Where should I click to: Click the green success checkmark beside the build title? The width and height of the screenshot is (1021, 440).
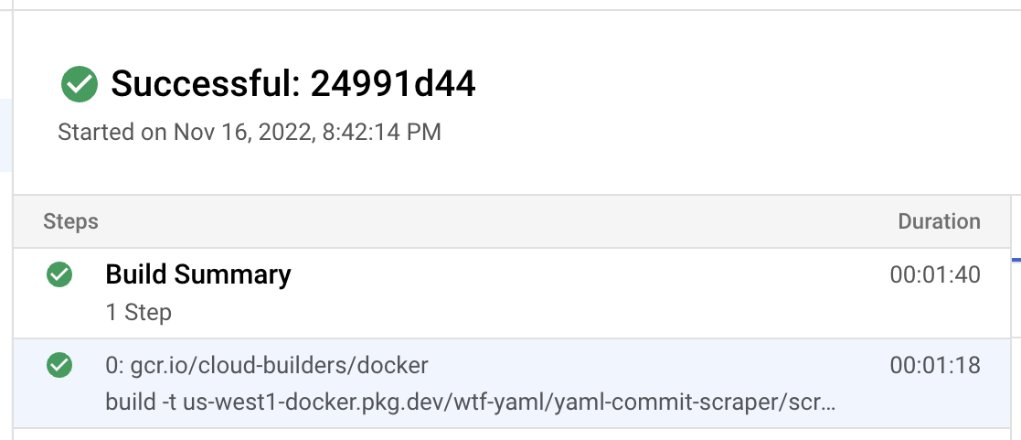[80, 85]
